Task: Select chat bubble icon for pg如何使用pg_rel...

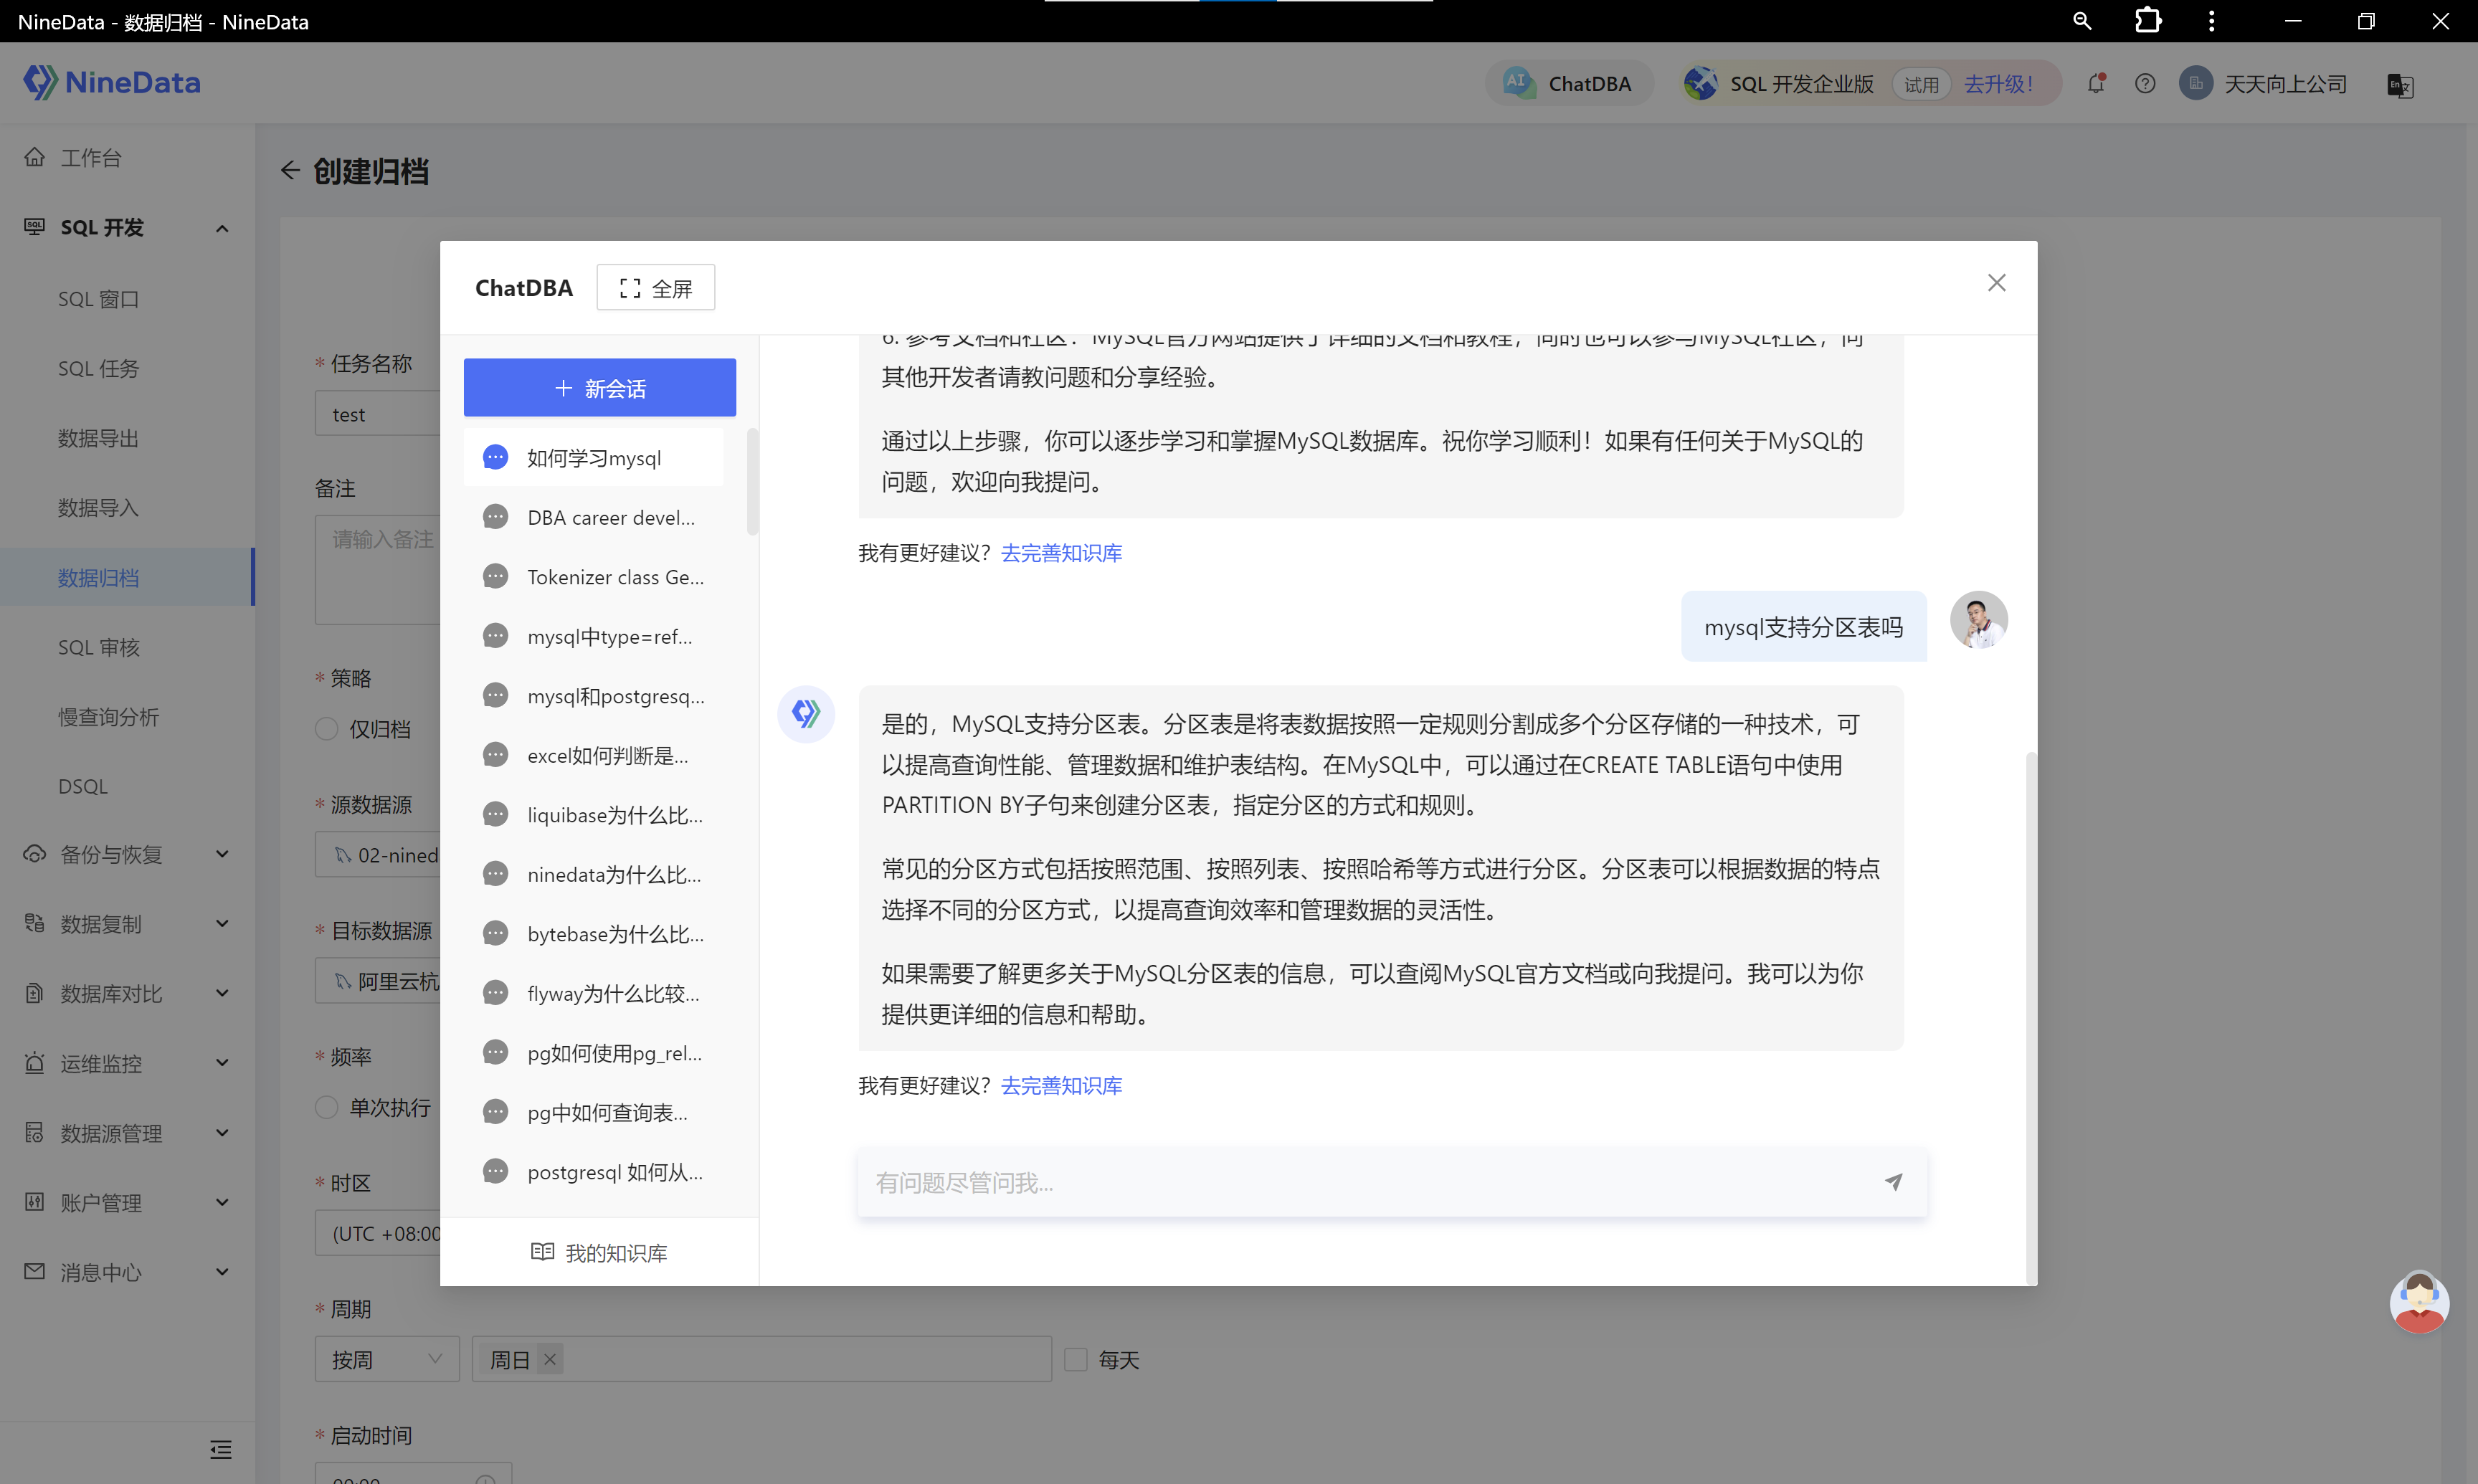Action: coord(495,1052)
